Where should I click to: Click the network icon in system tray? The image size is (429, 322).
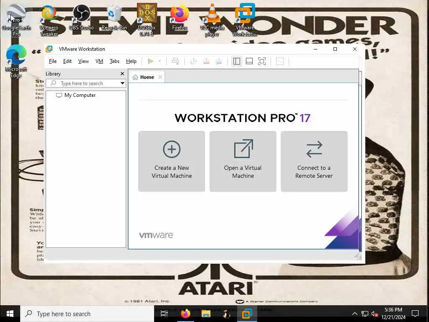pyautogui.click(x=365, y=314)
